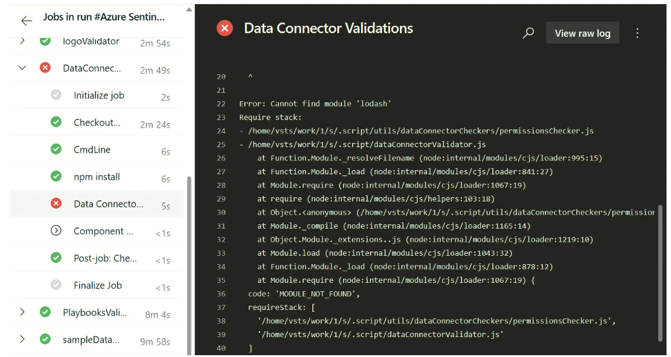Open the Post-job: Che... step
The height and width of the screenshot is (357, 671).
coord(97,258)
